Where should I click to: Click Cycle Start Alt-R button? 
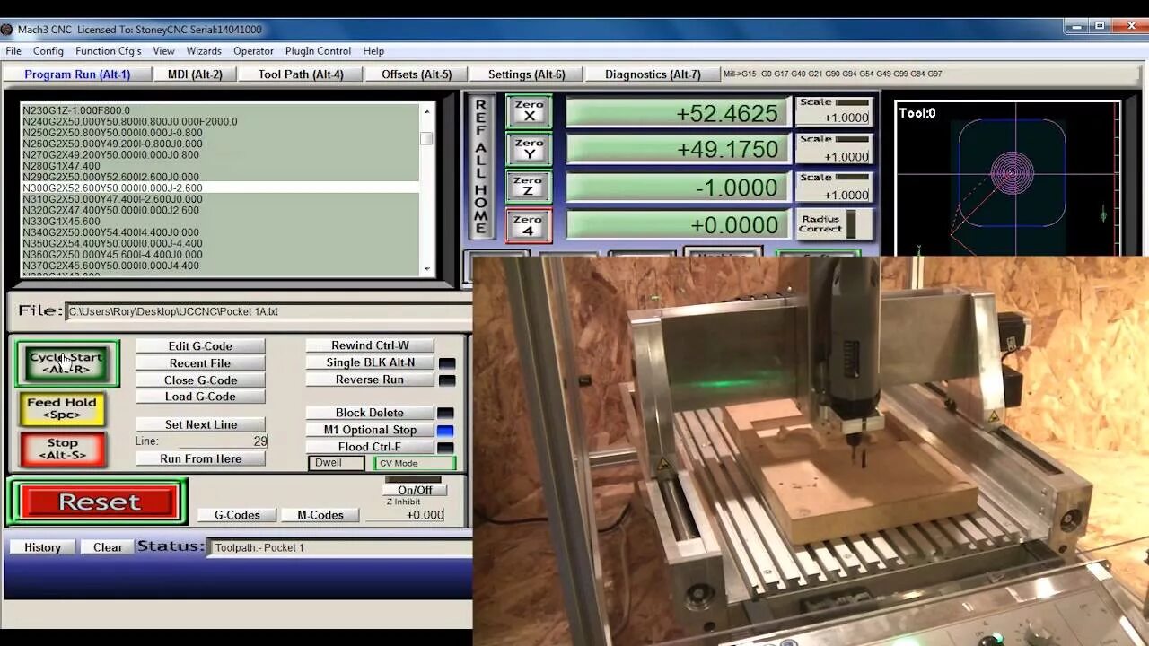[x=66, y=363]
